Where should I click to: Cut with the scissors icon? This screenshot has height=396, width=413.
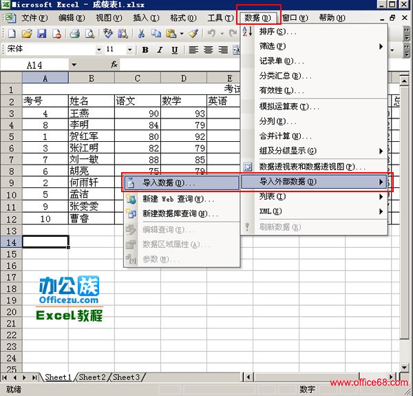tap(141, 34)
